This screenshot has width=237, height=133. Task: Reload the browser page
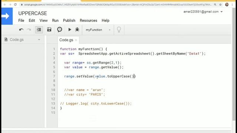(15, 5)
